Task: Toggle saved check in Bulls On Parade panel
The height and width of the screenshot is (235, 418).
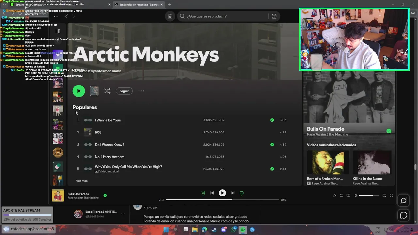Action: [x=389, y=131]
